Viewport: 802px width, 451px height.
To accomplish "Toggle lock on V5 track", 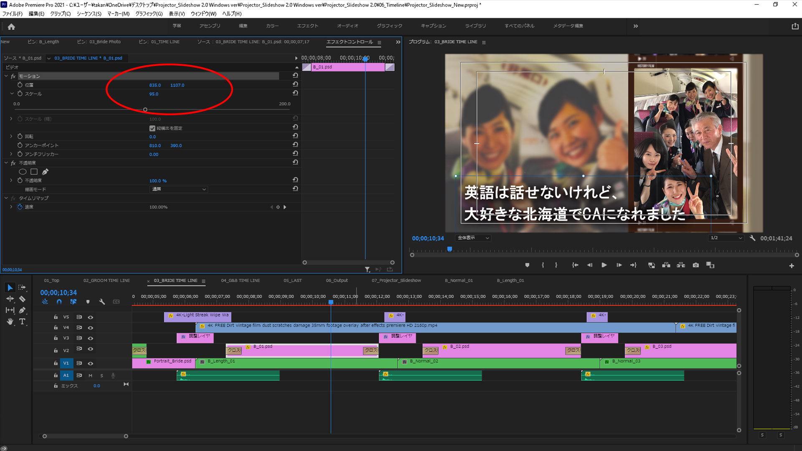I will tap(56, 317).
